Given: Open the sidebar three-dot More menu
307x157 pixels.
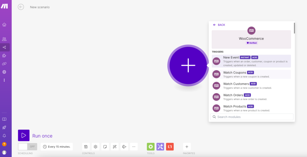Looking at the screenshot, I should pyautogui.click(x=4, y=80).
